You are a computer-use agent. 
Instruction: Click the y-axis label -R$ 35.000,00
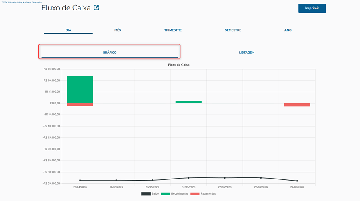pos(51,183)
